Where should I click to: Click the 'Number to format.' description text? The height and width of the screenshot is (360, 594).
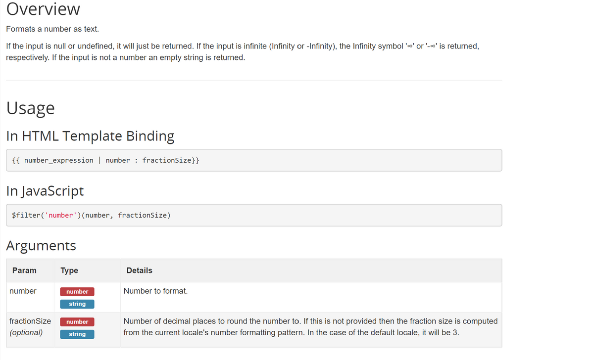point(156,291)
